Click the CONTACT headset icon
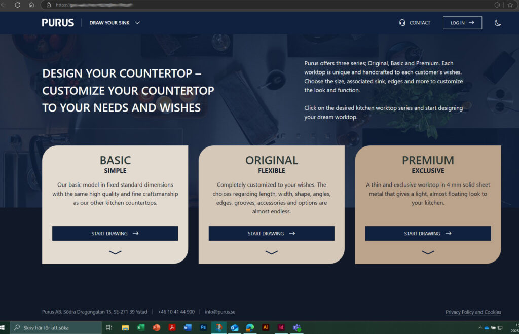 [402, 23]
